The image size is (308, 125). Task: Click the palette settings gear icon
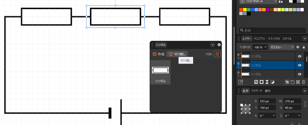tap(243, 1)
